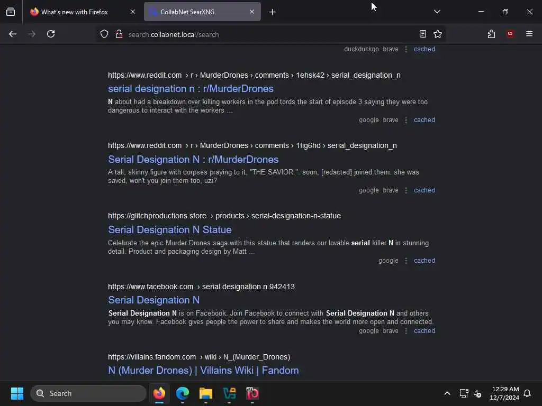Open the 'Serial Designation N Statue' result
The height and width of the screenshot is (406, 542).
(170, 229)
